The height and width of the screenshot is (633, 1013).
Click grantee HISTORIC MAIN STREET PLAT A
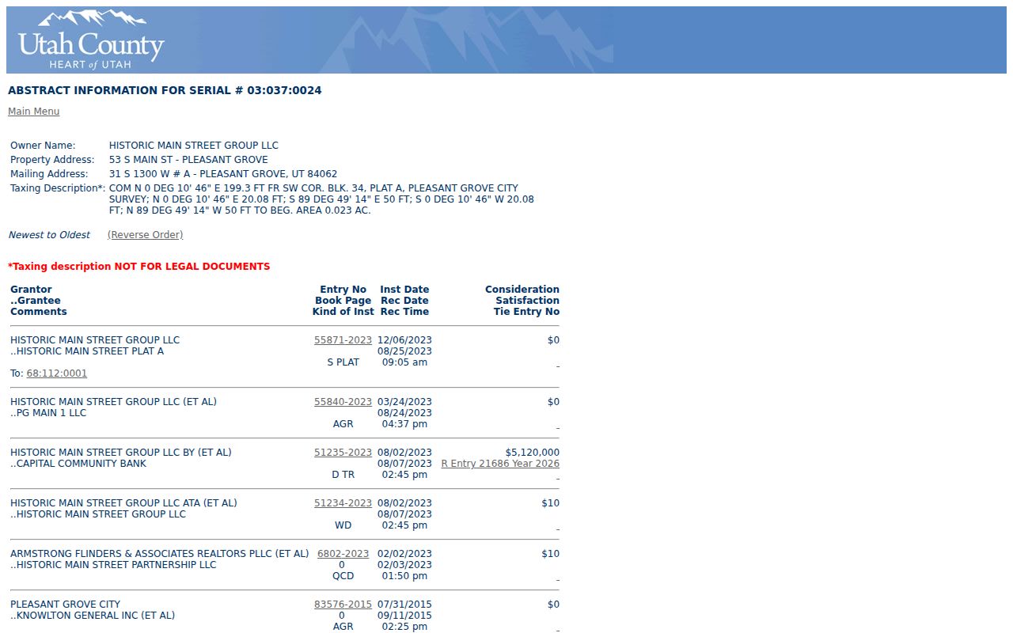coord(87,351)
